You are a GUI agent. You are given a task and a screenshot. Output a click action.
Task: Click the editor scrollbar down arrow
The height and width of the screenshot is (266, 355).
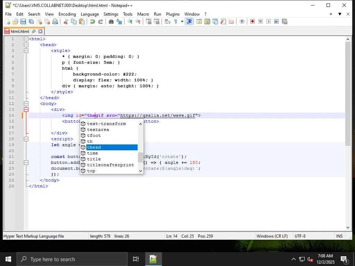click(348, 228)
